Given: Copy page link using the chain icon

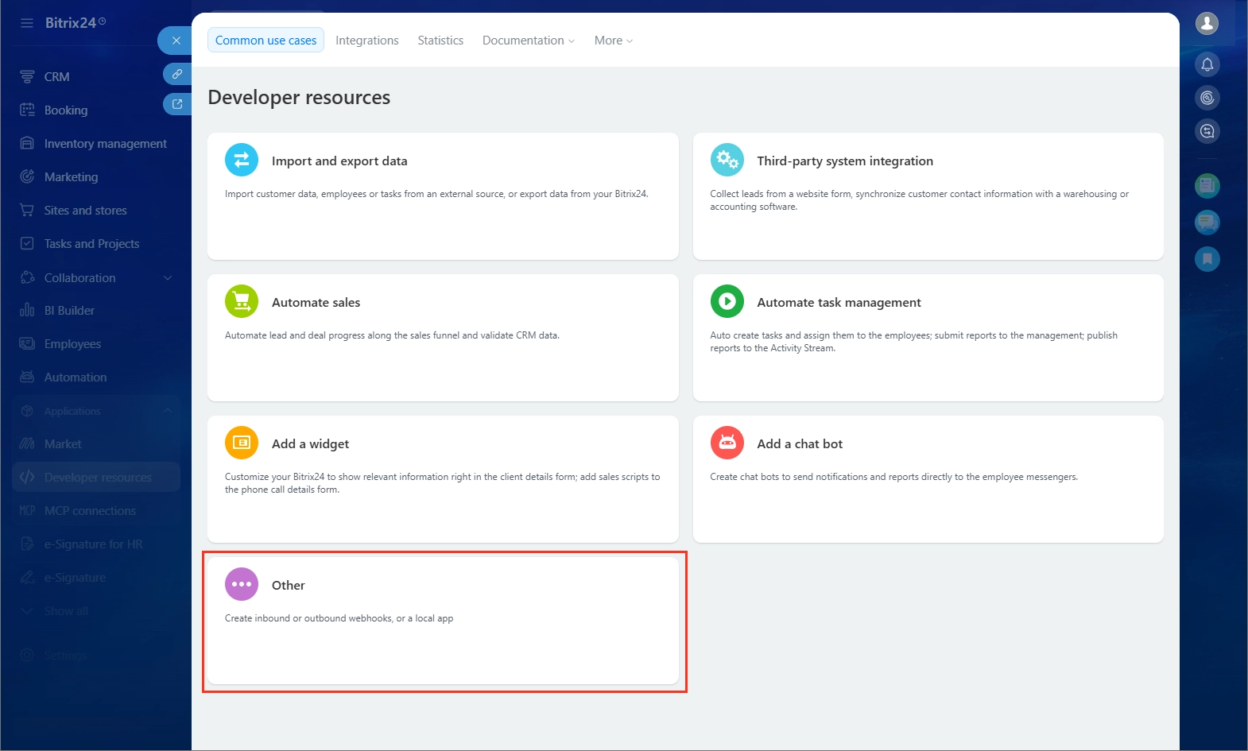Looking at the screenshot, I should coord(177,74).
